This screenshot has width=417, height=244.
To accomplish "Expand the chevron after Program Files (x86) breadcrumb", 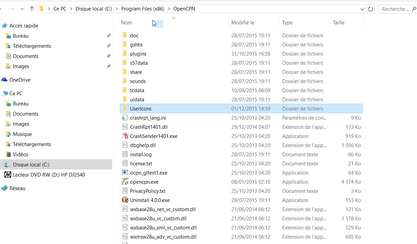I will (169, 9).
